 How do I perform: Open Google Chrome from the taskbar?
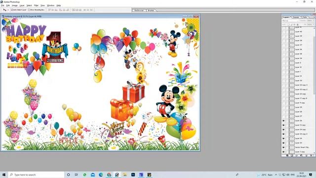109,175
